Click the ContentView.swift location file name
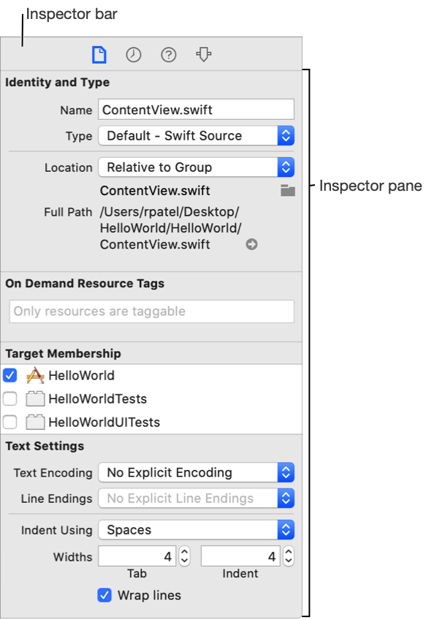The image size is (434, 620). click(x=155, y=191)
